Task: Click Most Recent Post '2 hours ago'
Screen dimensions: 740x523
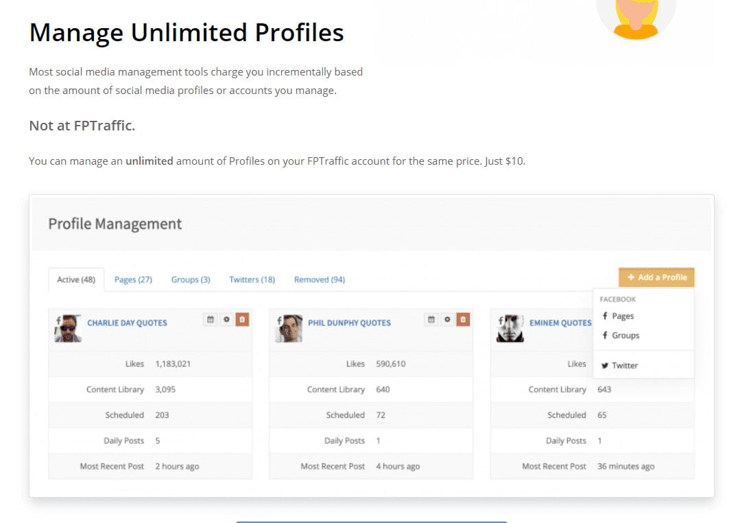Action: click(x=177, y=466)
